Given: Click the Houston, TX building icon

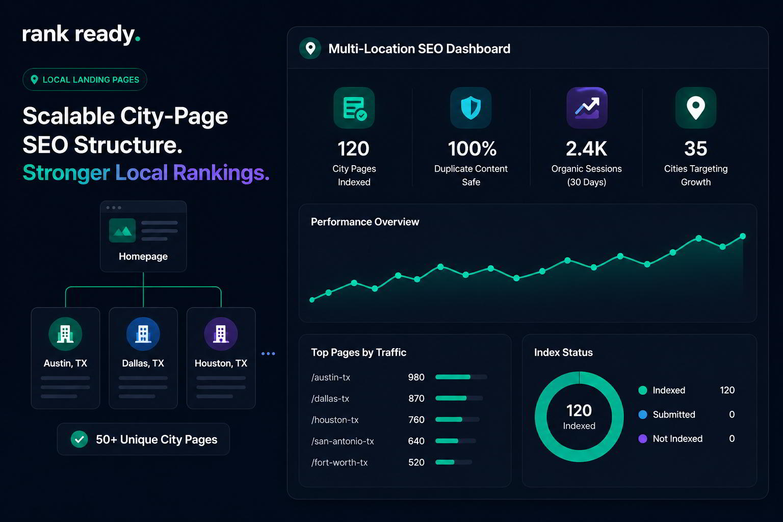Looking at the screenshot, I should (x=221, y=334).
